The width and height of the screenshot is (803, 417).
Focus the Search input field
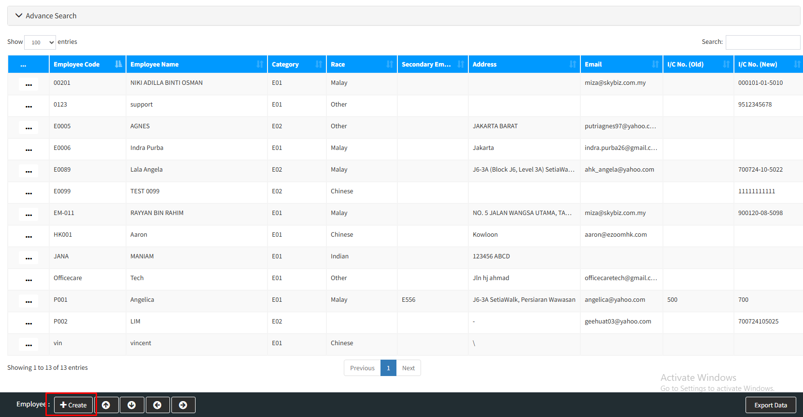(762, 42)
